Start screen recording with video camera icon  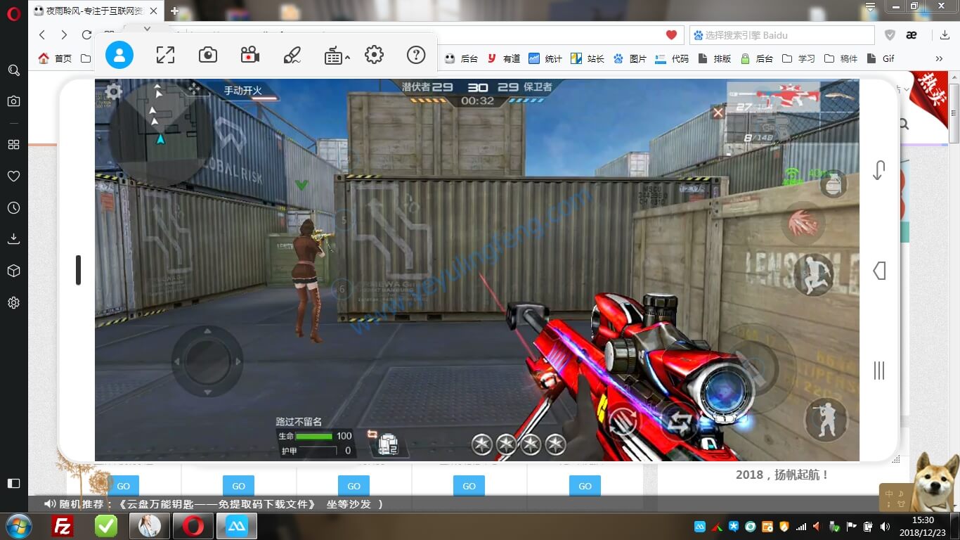click(249, 55)
